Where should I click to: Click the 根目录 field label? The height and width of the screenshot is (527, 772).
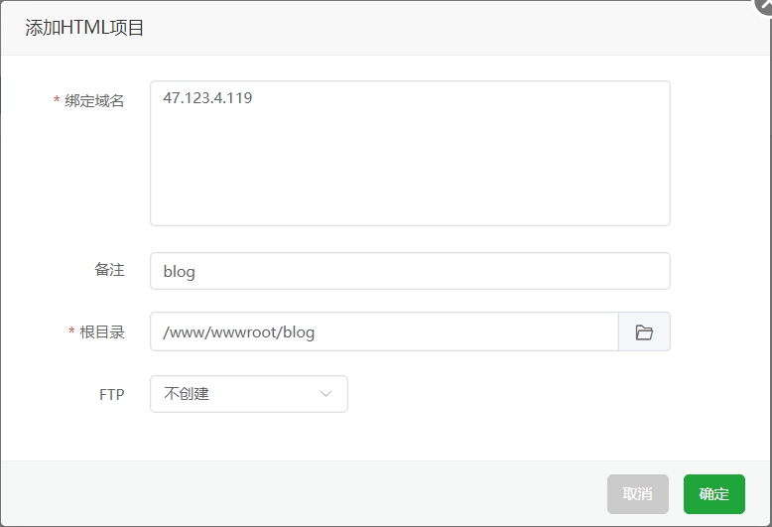point(102,332)
